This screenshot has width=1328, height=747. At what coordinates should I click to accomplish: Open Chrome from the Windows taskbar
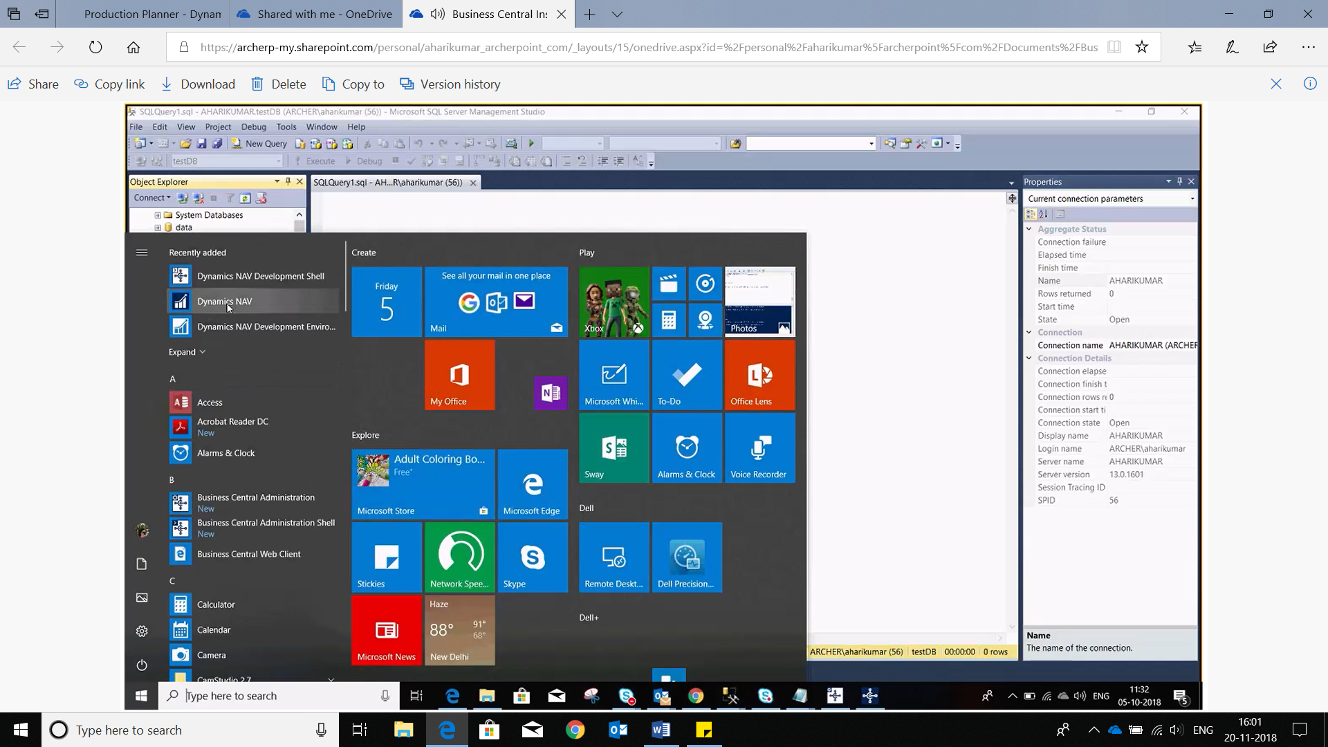tap(575, 730)
